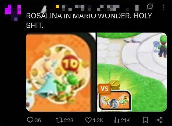
Task: Click the 36 replies count
Action: 38,120
